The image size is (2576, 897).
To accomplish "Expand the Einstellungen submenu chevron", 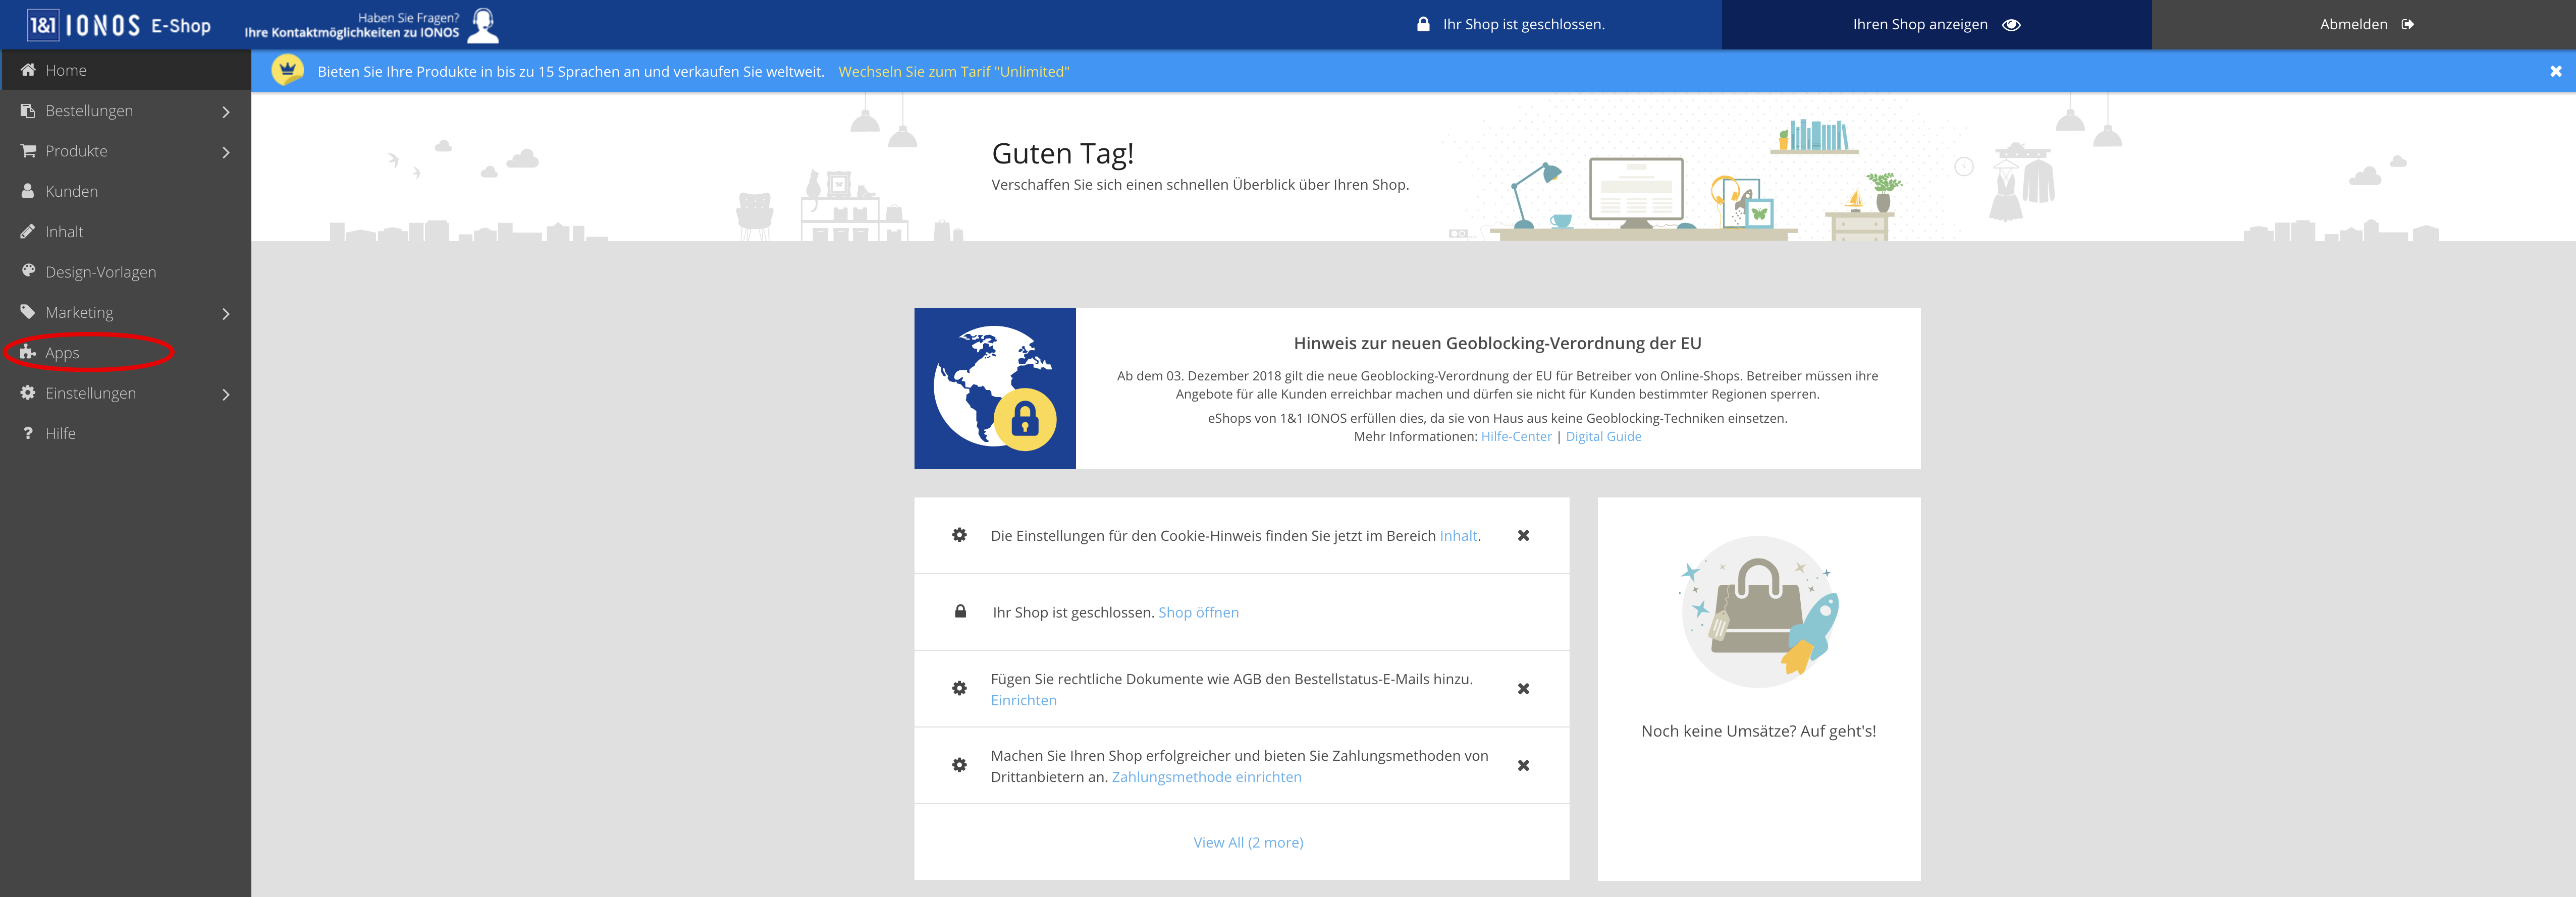I will [226, 394].
